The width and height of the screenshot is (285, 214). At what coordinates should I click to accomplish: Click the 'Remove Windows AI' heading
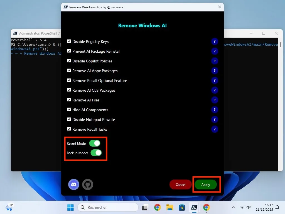pyautogui.click(x=142, y=25)
